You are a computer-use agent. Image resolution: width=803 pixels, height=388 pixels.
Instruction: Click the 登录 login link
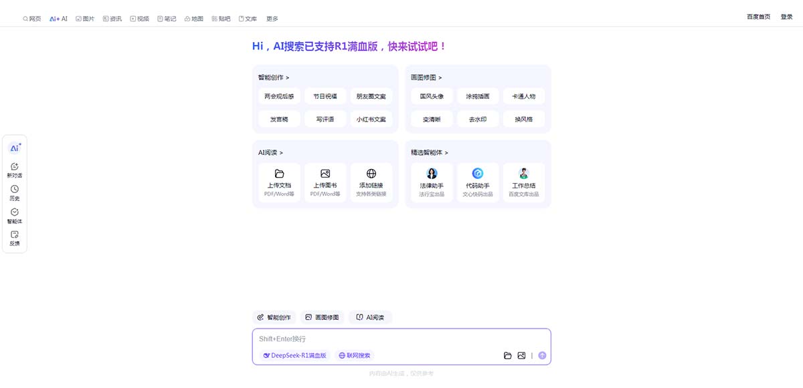point(786,17)
